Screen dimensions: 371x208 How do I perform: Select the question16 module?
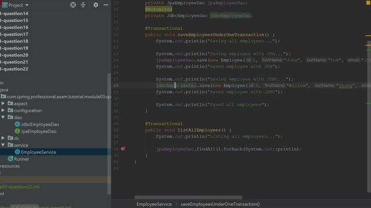pyautogui.click(x=14, y=27)
